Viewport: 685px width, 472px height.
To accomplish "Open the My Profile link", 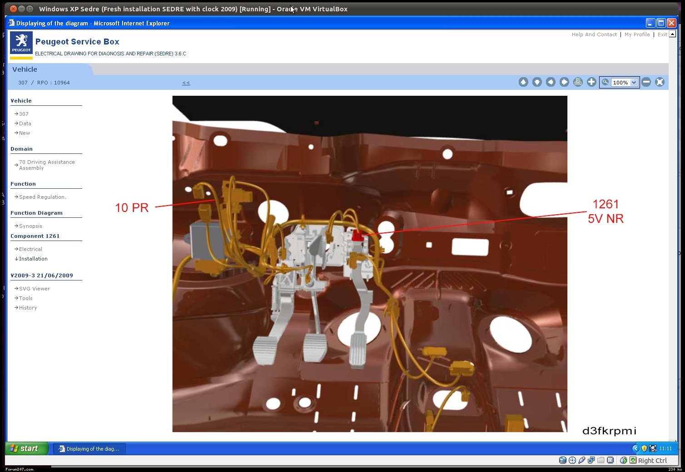I will click(x=637, y=34).
